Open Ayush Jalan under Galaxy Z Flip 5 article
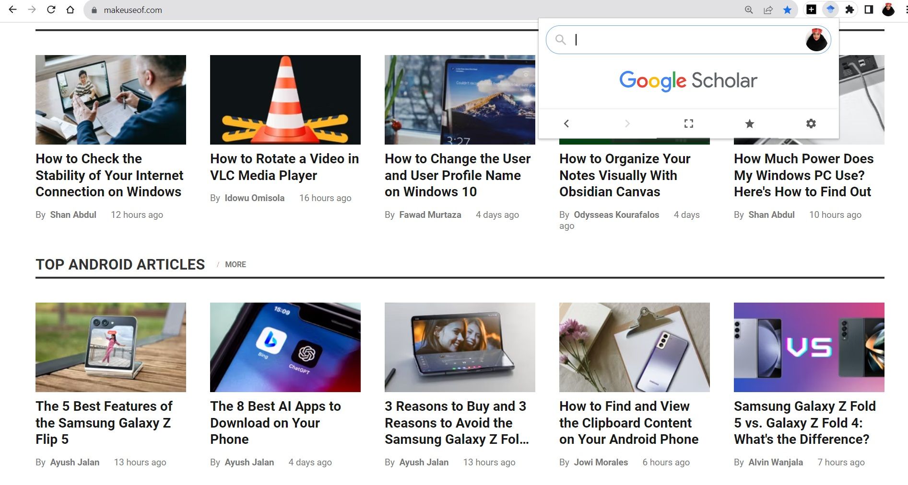908x485 pixels. tap(75, 462)
